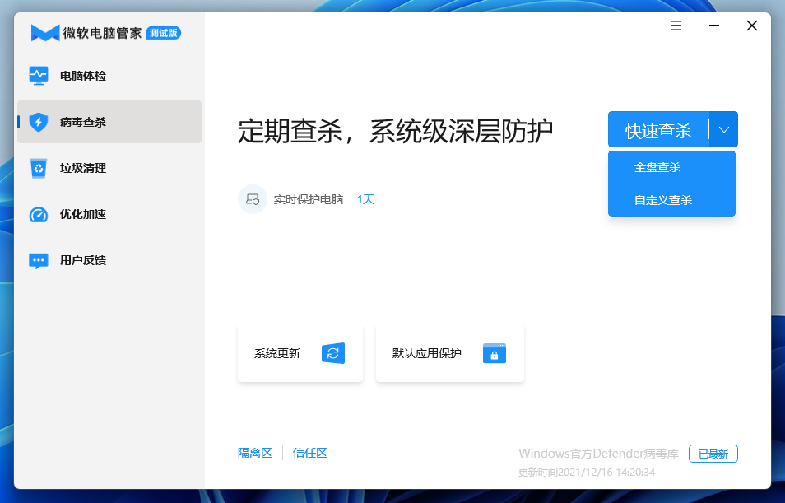Click the PC health check monitor icon
This screenshot has height=503, width=785.
point(39,76)
